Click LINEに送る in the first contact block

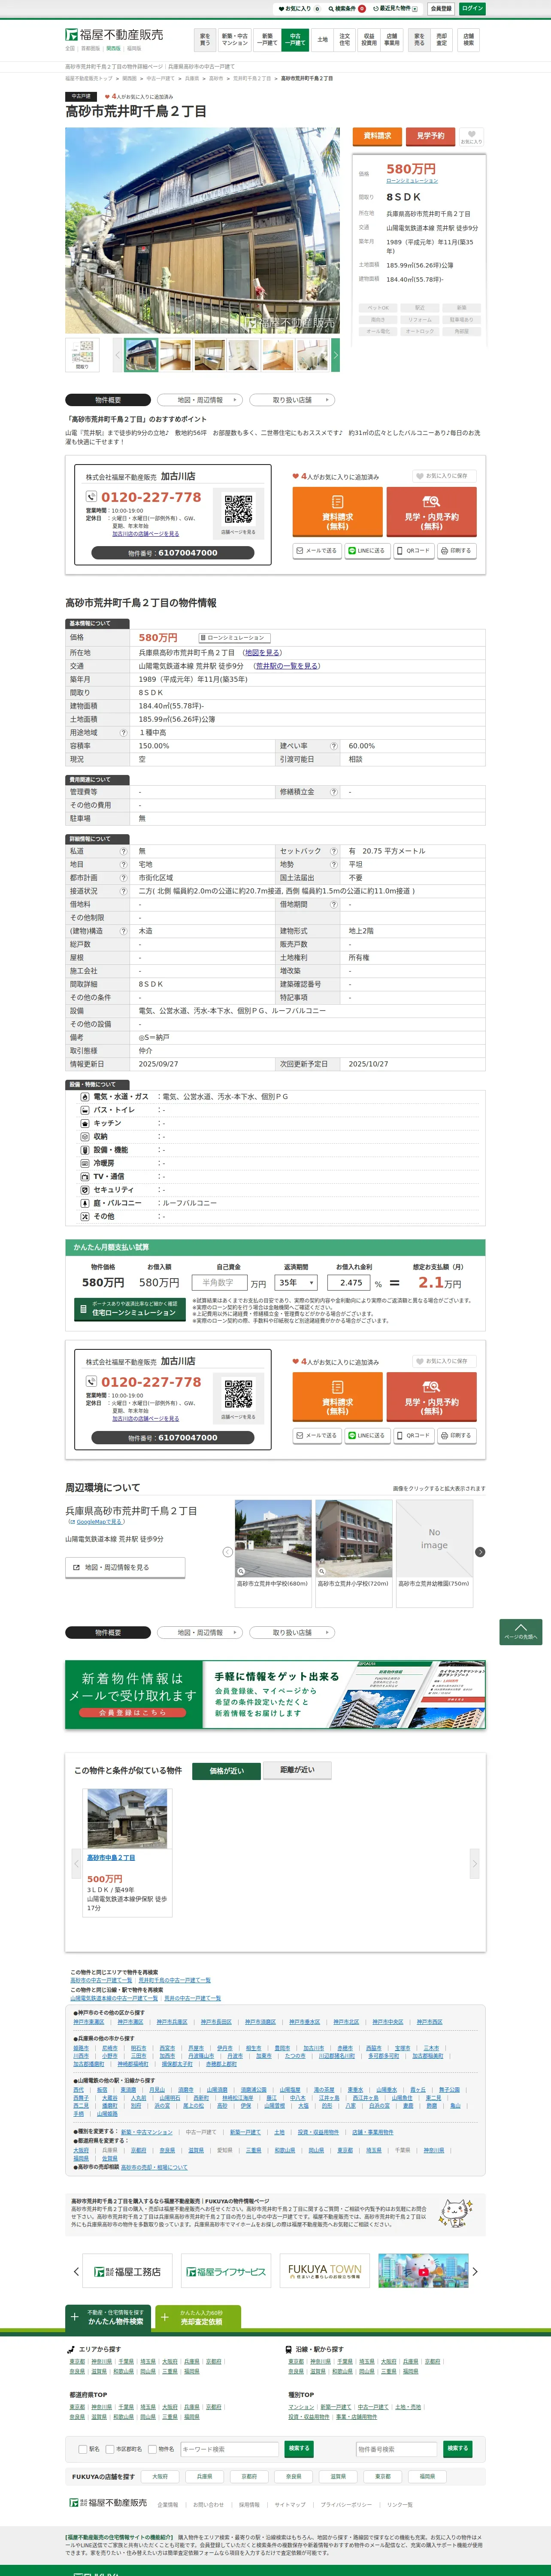[x=367, y=551]
